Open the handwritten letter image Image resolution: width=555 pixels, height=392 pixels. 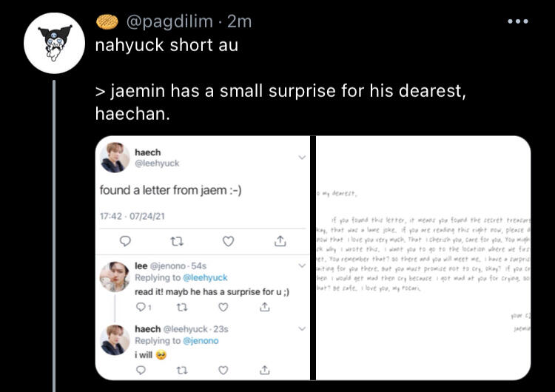pos(423,257)
